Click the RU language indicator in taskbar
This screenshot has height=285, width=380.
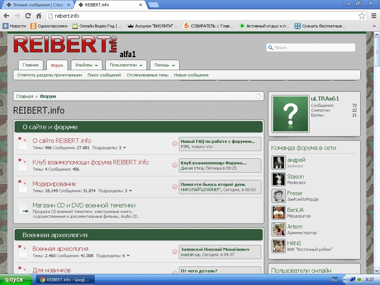coord(334,280)
